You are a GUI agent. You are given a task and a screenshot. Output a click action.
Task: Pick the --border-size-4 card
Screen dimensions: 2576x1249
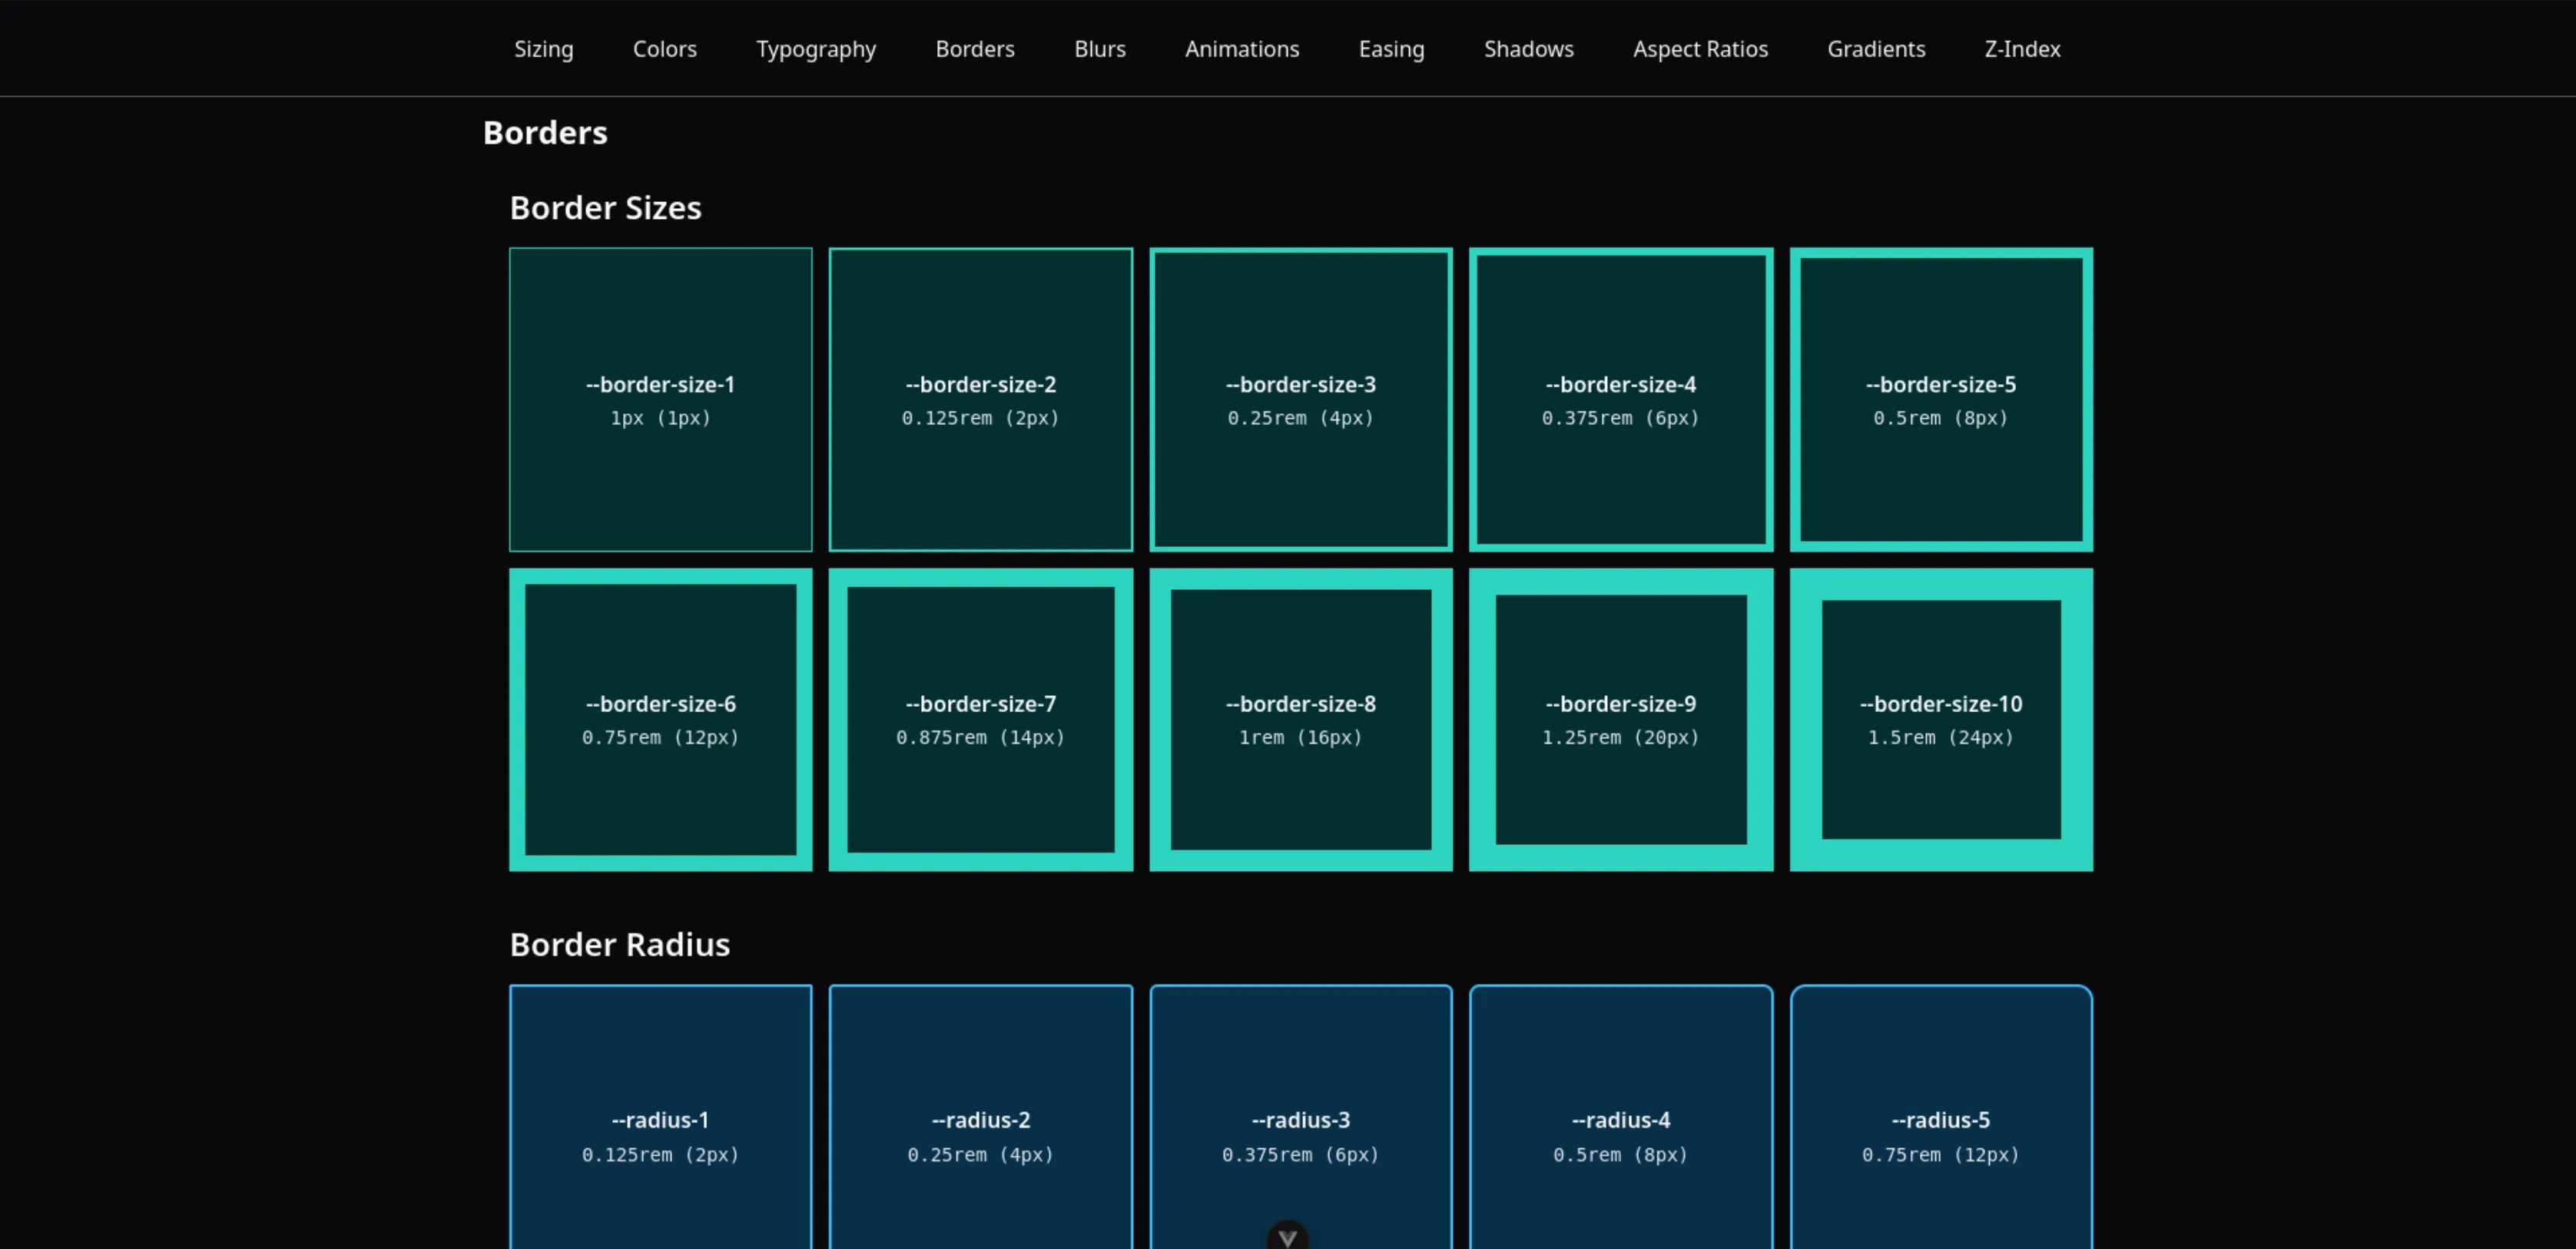coord(1621,400)
